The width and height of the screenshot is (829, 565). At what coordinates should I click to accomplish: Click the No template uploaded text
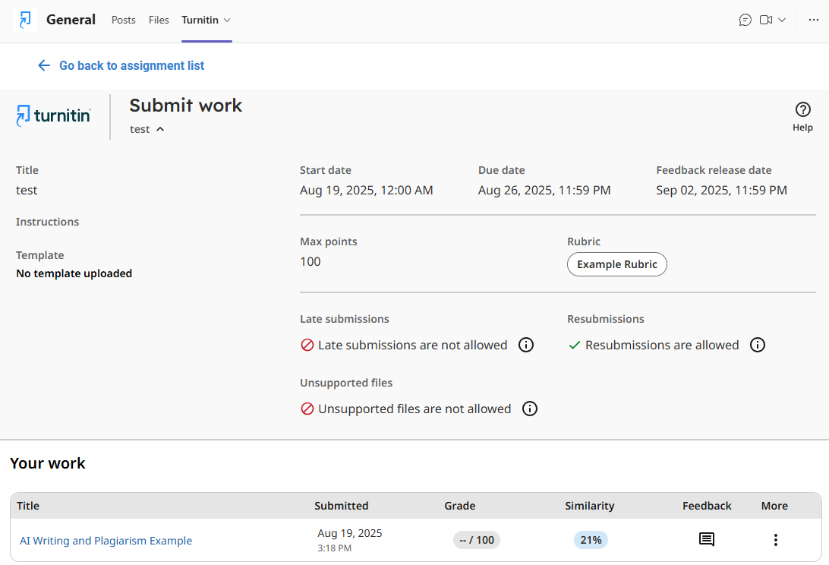(74, 273)
